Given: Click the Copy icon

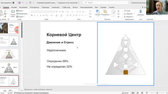Looking at the screenshot, I should tap(5, 14).
